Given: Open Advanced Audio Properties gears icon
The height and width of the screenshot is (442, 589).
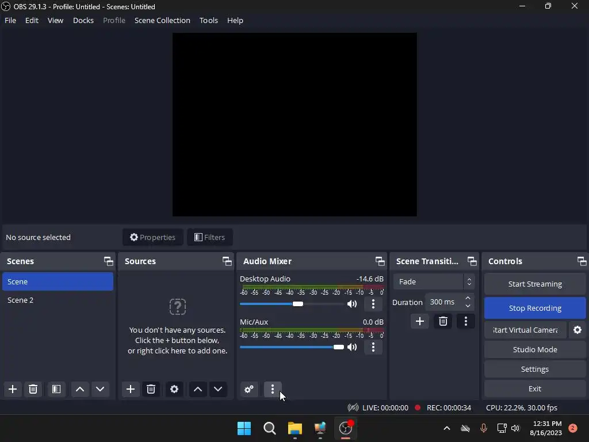Looking at the screenshot, I should click(249, 389).
